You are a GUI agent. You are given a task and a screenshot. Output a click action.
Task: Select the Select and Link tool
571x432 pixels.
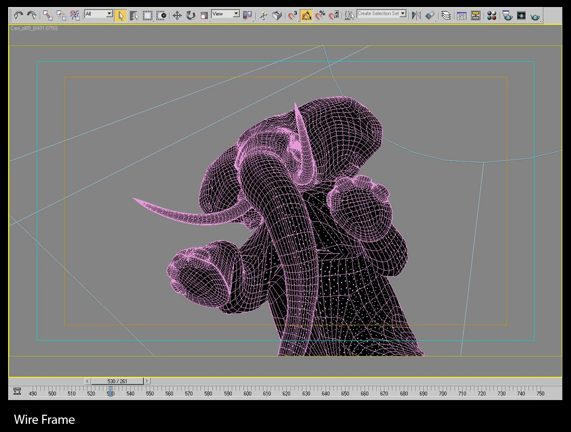pos(47,15)
